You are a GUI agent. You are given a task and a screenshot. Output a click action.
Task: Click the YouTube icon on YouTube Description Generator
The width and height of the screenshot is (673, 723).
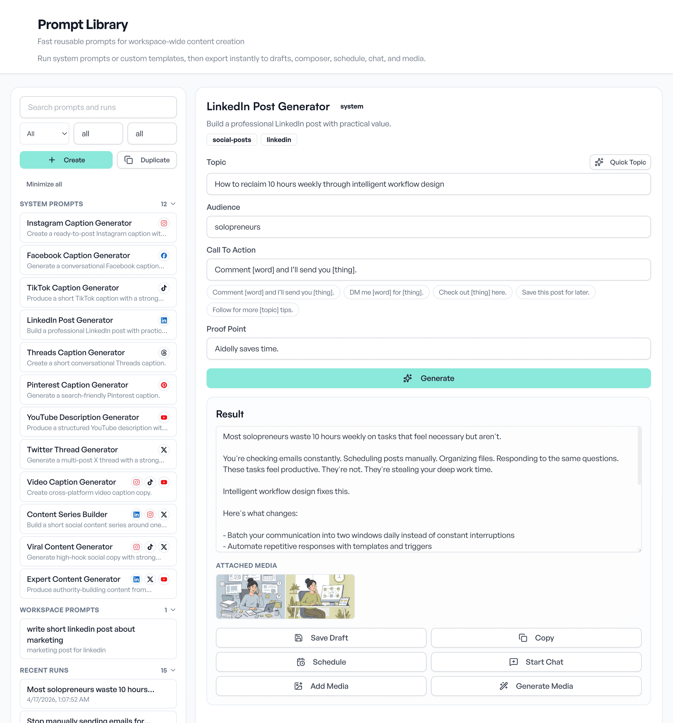[x=164, y=417]
